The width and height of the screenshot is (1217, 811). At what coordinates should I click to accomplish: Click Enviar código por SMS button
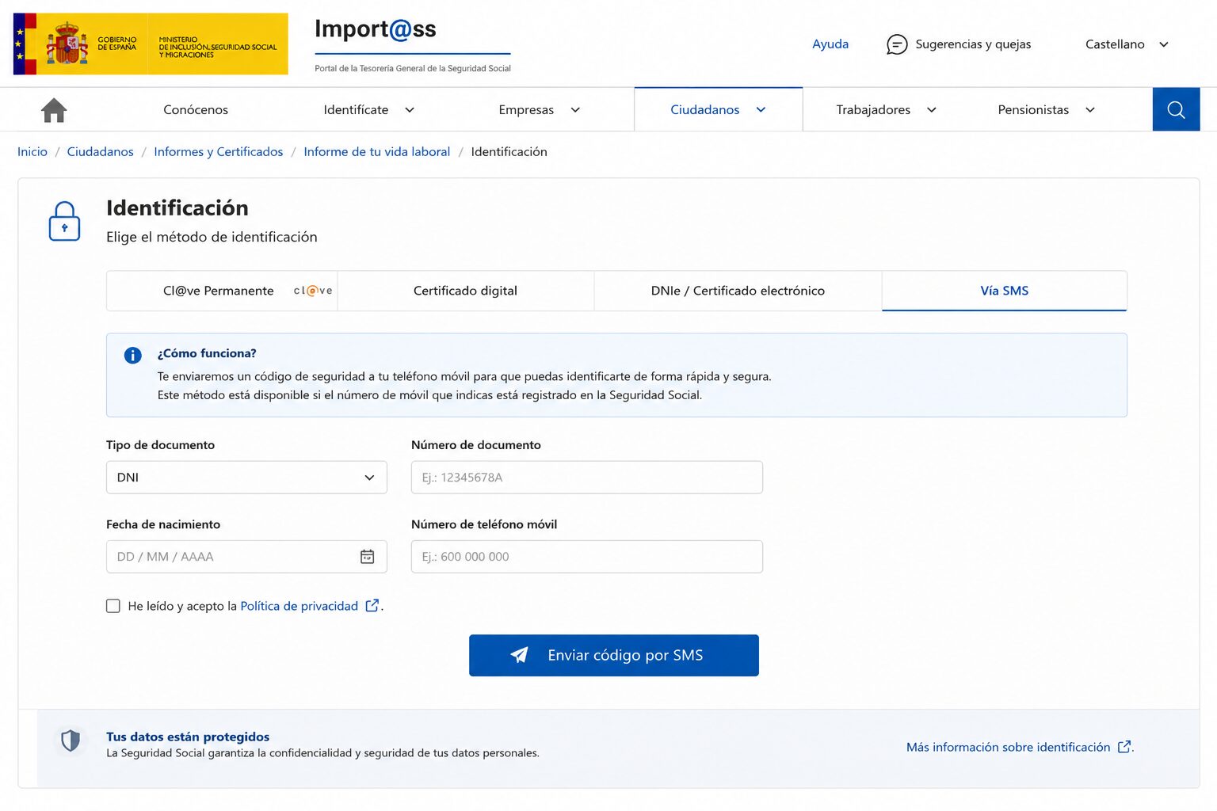click(614, 656)
